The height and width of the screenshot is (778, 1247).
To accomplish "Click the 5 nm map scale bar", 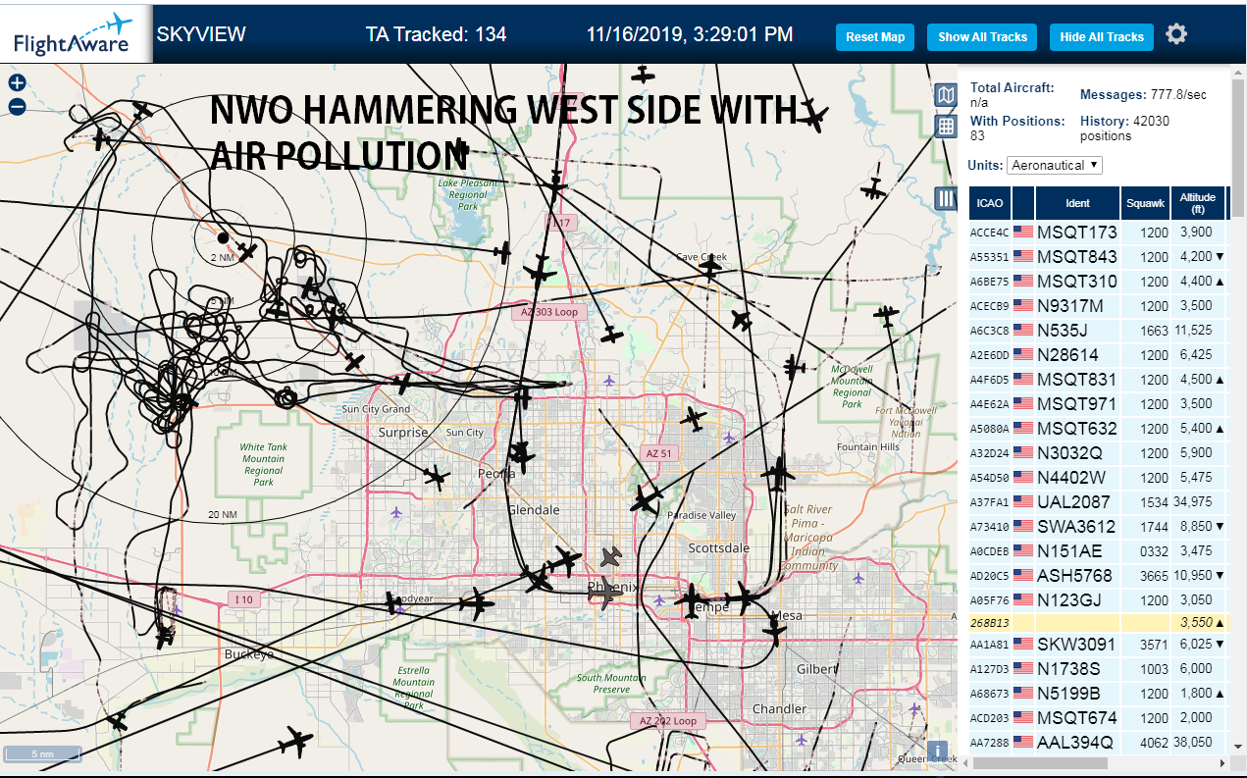I will (x=41, y=753).
